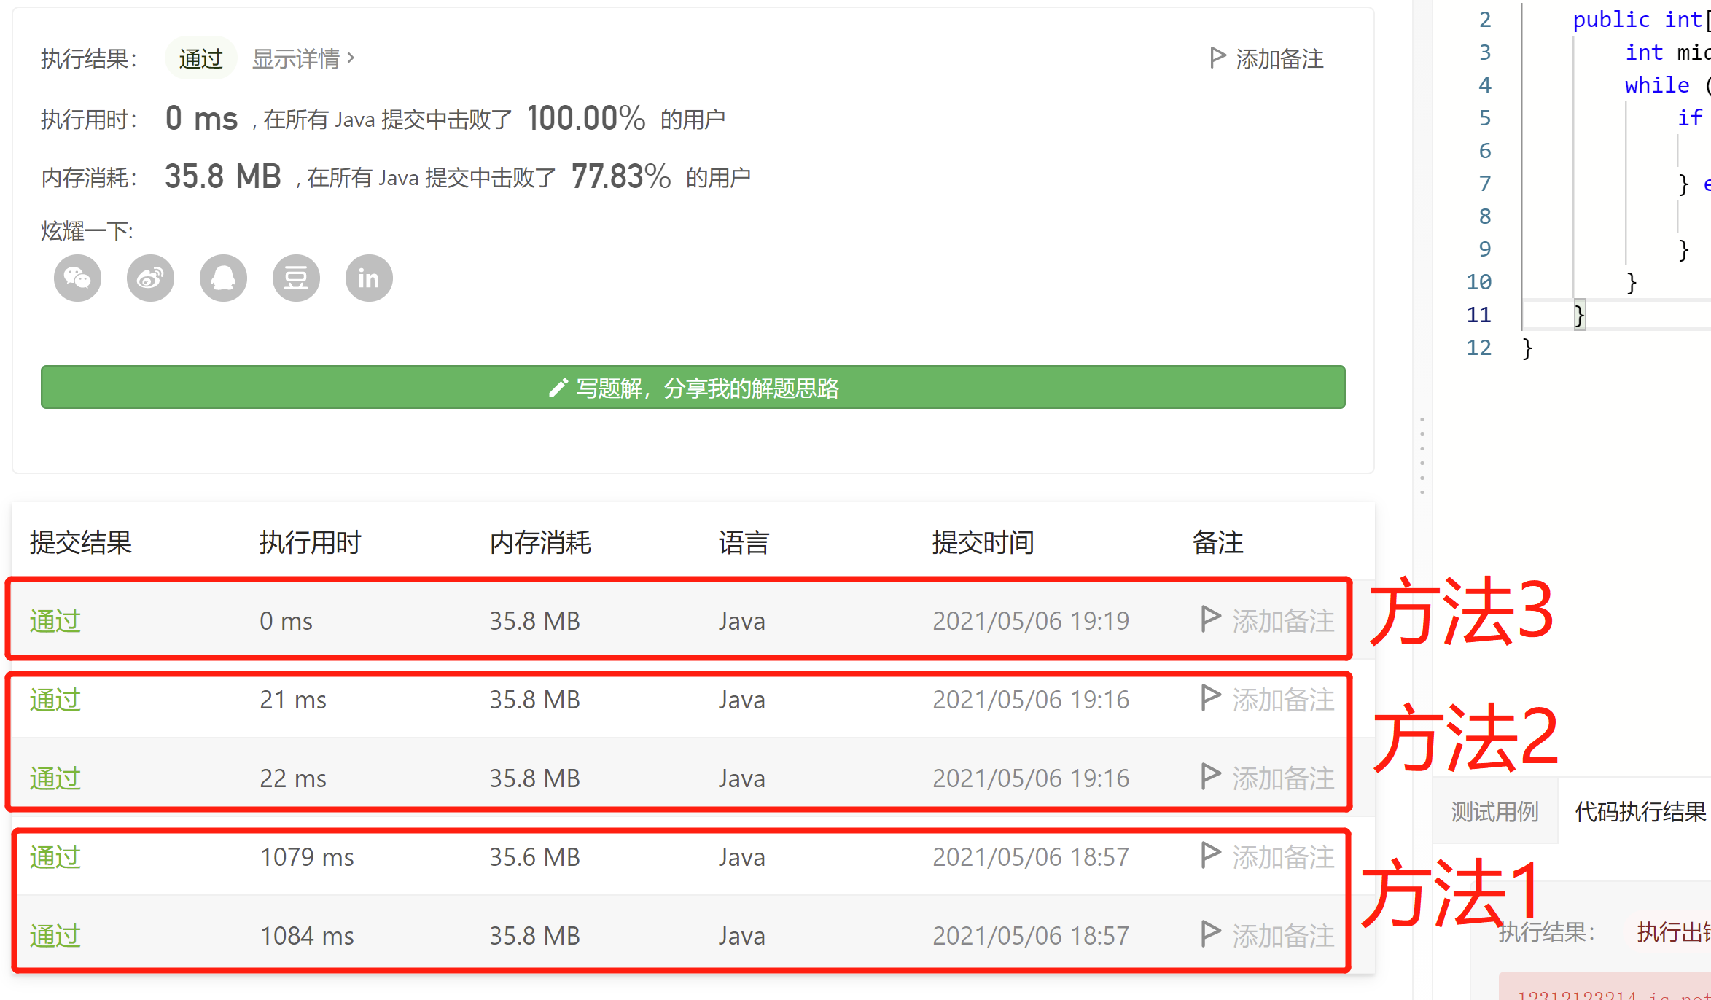Open the 通过 result for 21 ms submission
The height and width of the screenshot is (1000, 1711).
tap(55, 700)
